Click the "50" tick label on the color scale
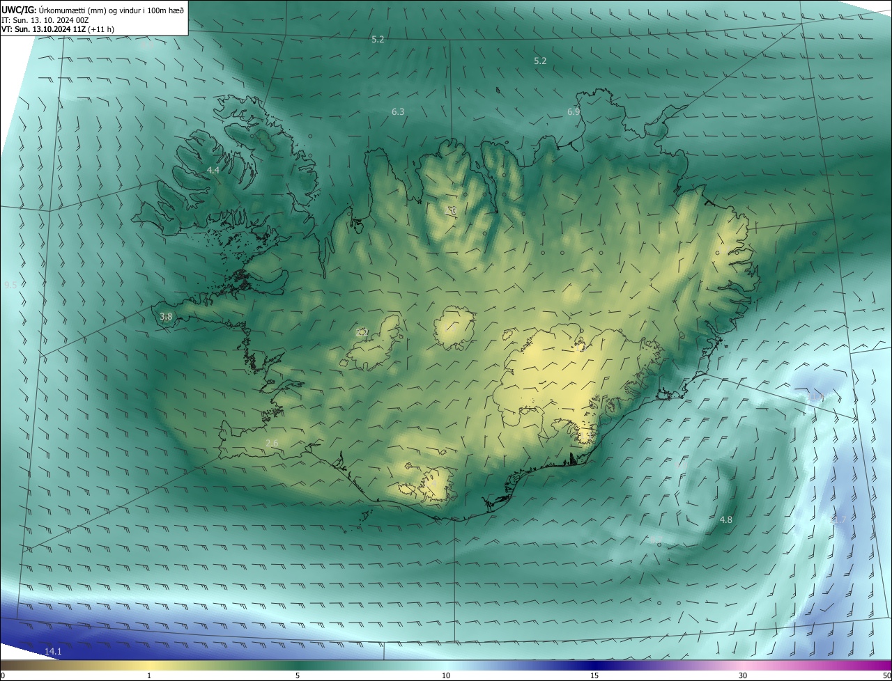 pyautogui.click(x=886, y=676)
